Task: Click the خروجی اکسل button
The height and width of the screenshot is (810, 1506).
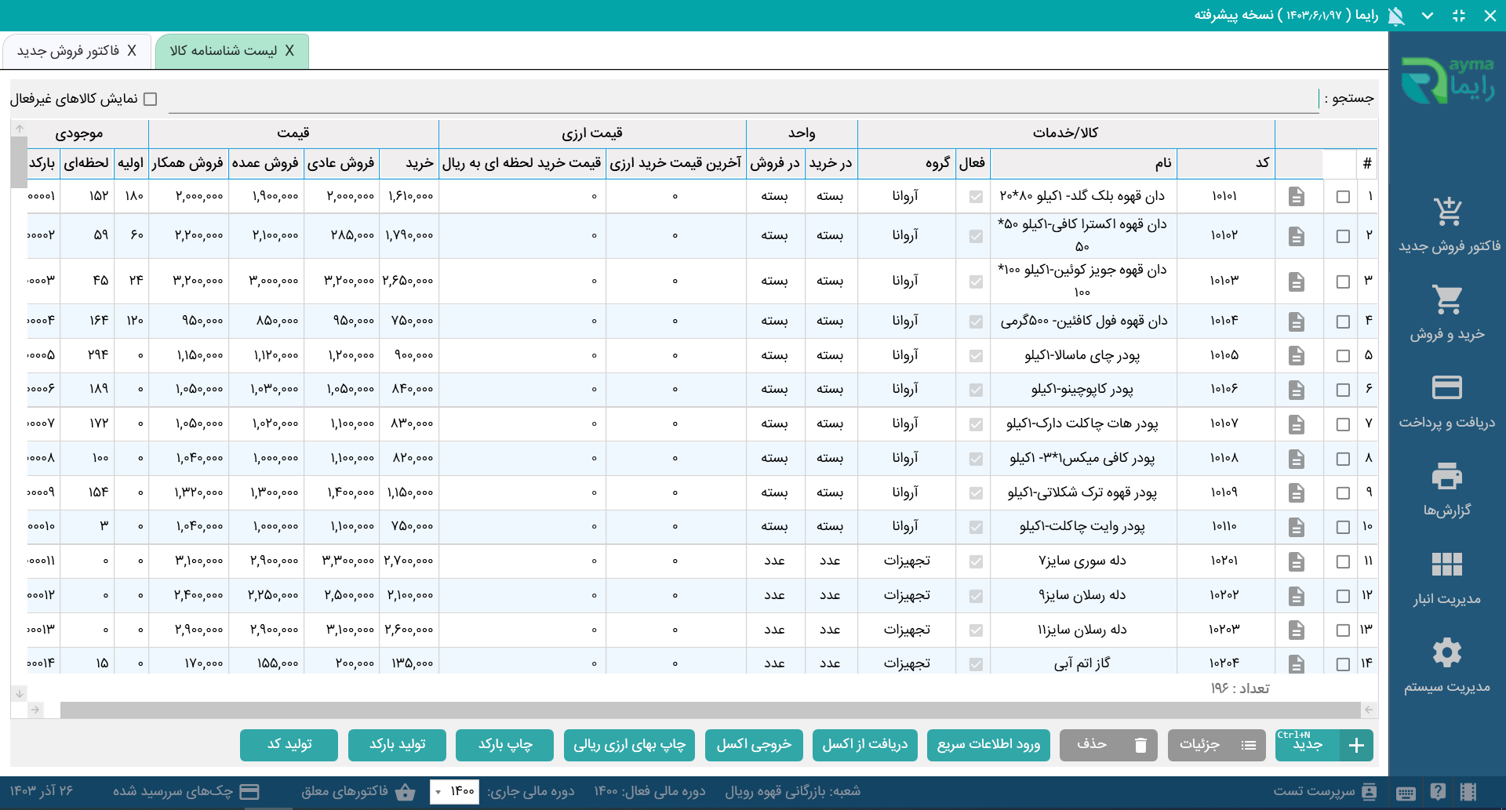Action: click(754, 745)
